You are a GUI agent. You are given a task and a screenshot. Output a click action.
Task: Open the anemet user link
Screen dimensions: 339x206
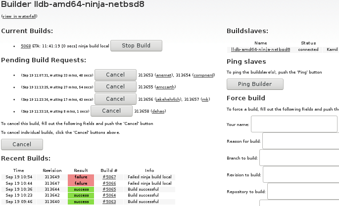tap(164, 75)
